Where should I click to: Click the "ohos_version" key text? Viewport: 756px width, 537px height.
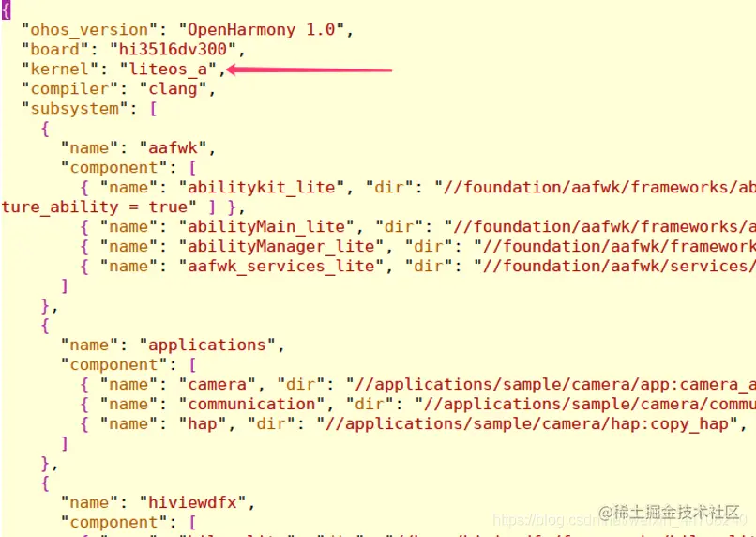click(90, 30)
